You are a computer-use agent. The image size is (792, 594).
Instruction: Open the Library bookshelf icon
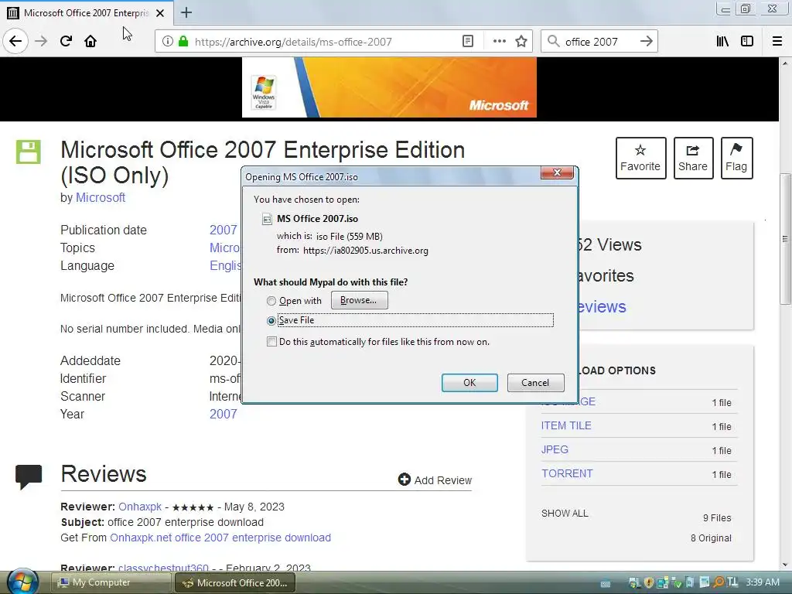[x=722, y=42]
